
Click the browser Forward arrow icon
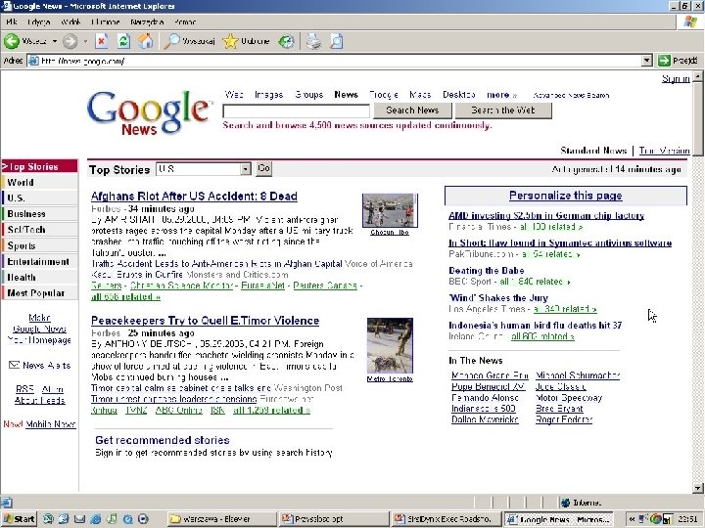click(70, 41)
